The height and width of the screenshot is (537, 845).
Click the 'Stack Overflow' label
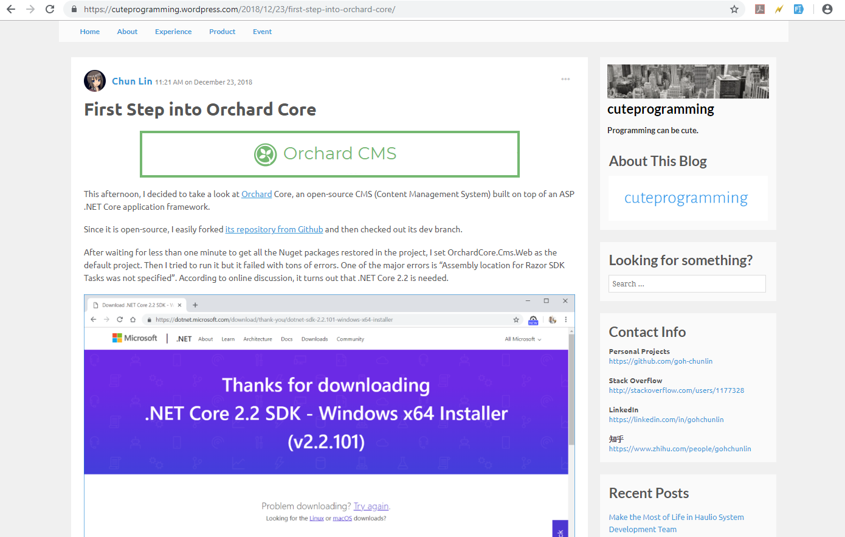635,381
